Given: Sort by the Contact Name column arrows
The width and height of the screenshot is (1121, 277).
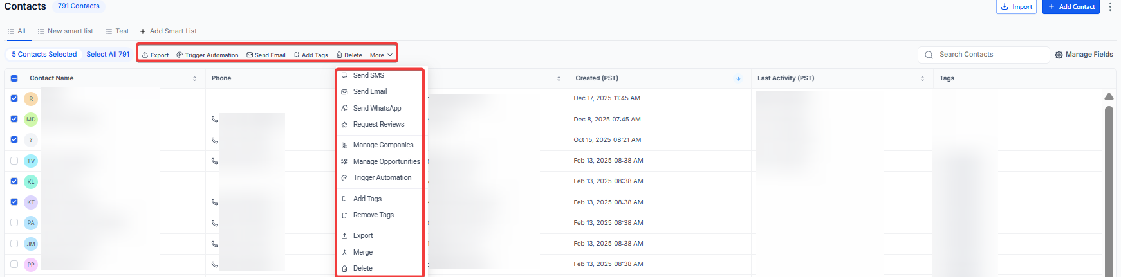Looking at the screenshot, I should pyautogui.click(x=194, y=78).
